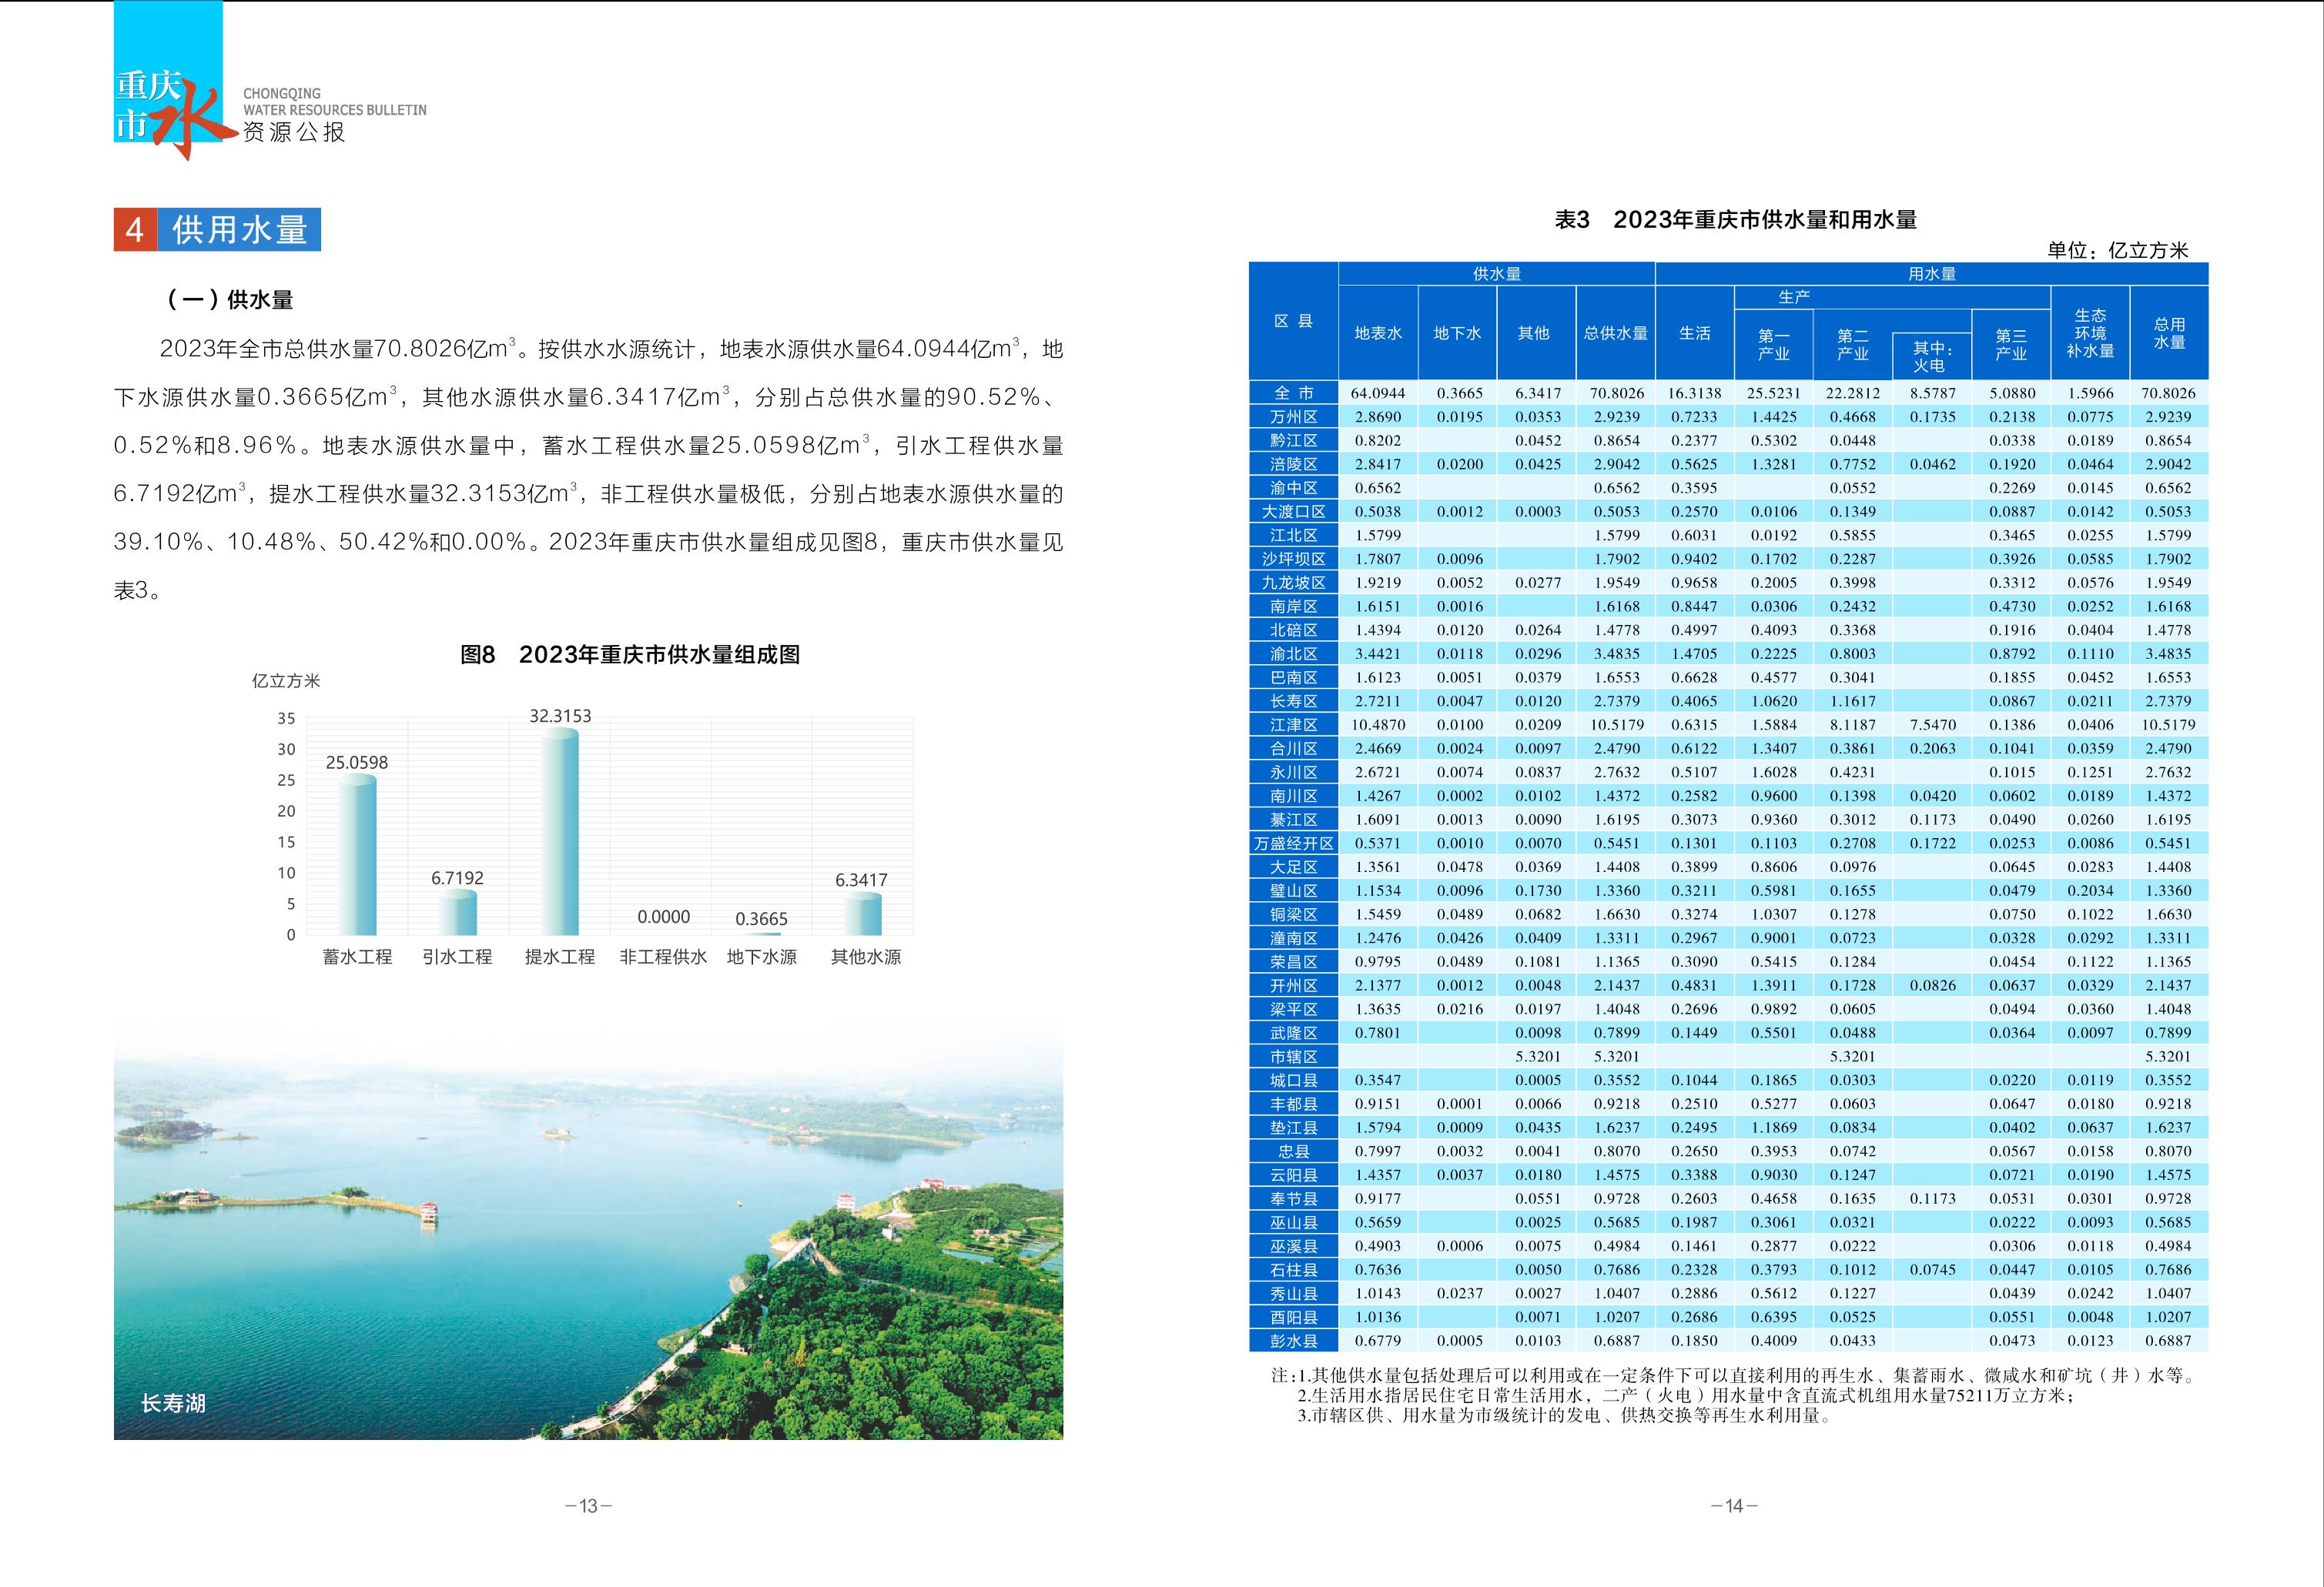Click the 沙坪坝区 row label
Image resolution: width=2324 pixels, height=1587 pixels.
tap(1293, 559)
